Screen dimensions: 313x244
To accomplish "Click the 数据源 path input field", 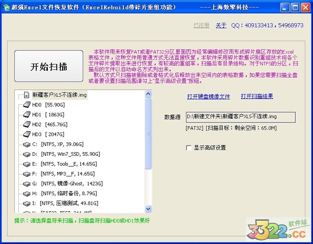I will click(241, 117).
